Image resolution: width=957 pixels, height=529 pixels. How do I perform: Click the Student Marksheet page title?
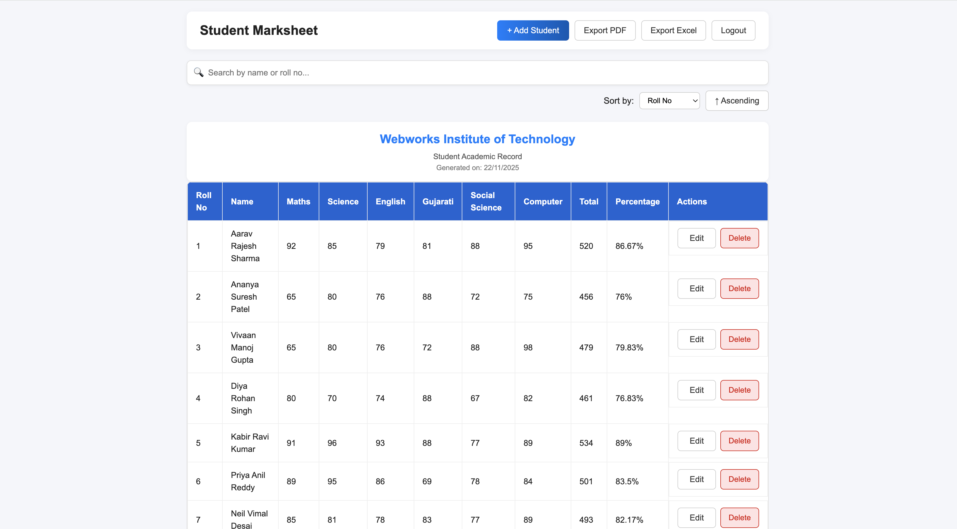(259, 30)
